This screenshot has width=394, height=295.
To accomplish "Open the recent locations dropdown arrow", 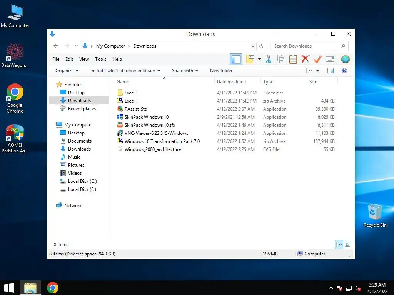I will coord(76,46).
